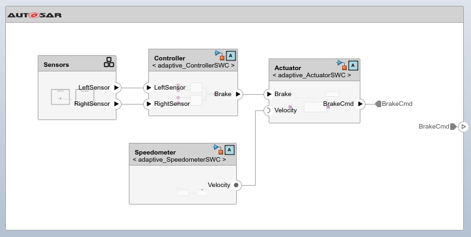Select the Brake output port on Controller
This screenshot has width=471, height=237.
pyautogui.click(x=238, y=94)
